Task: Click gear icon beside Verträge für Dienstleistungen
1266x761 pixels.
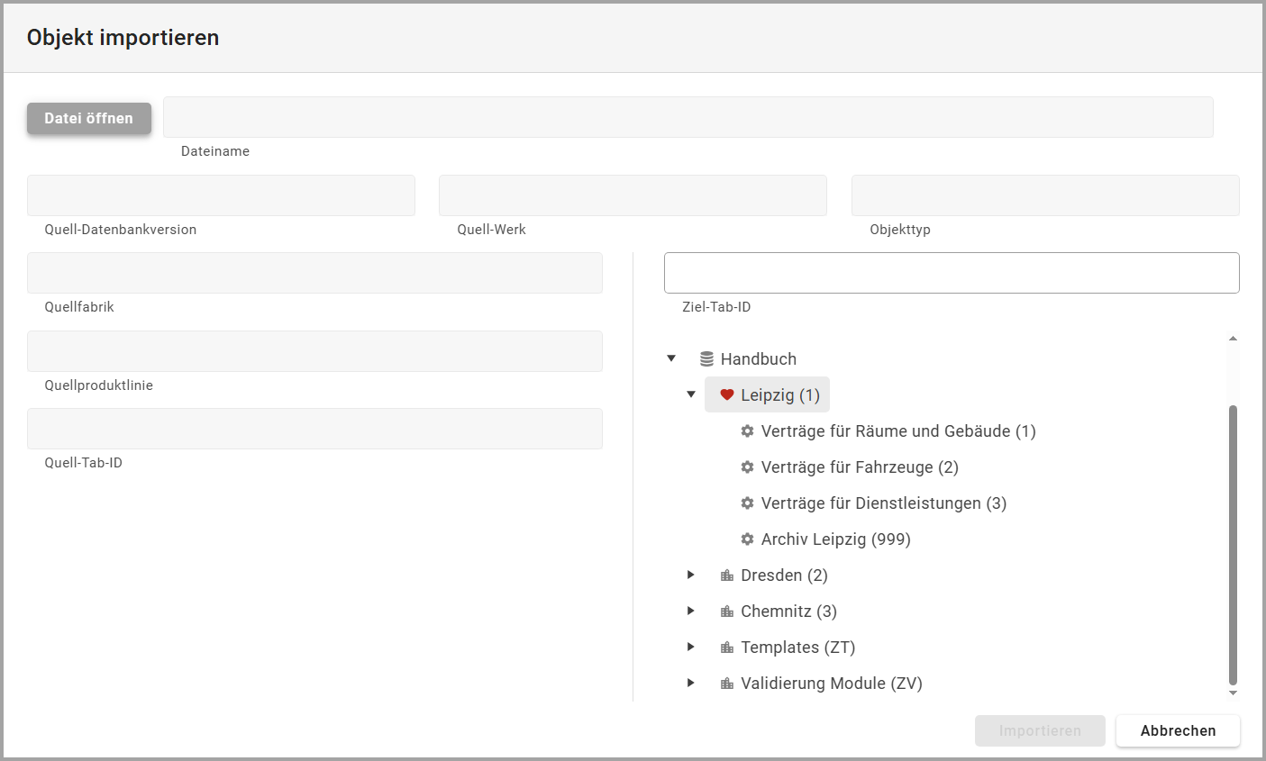Action: click(x=747, y=503)
